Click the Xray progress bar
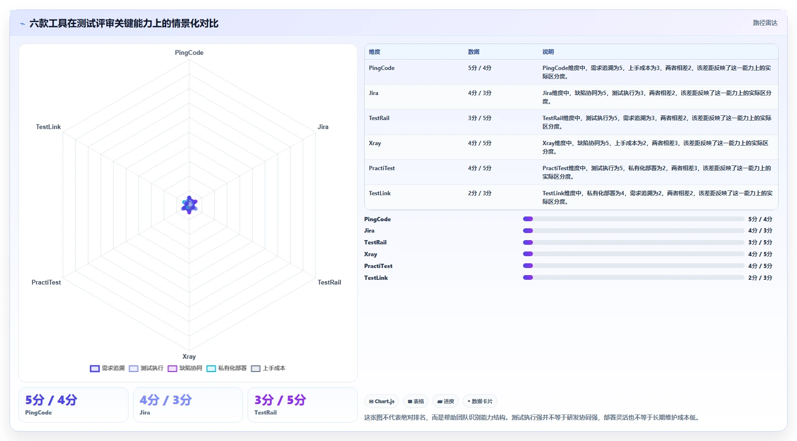Viewport: 797px width, 441px height. click(634, 254)
